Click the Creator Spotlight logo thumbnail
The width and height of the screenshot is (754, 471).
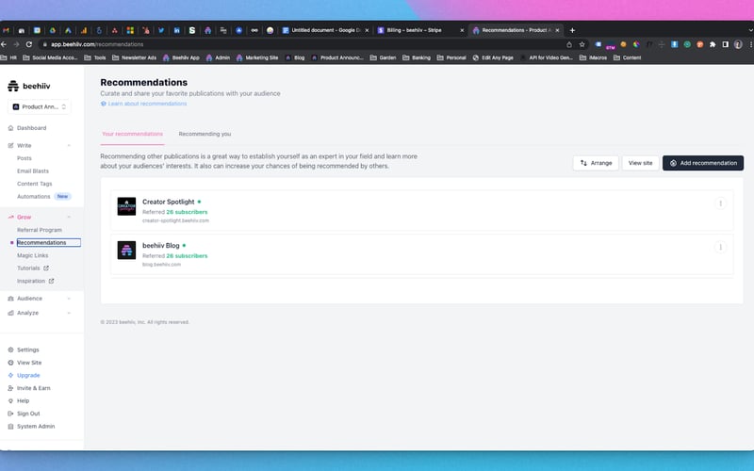coord(126,206)
